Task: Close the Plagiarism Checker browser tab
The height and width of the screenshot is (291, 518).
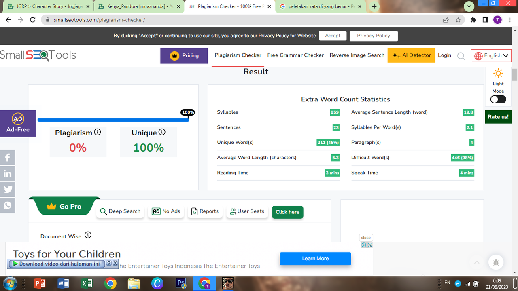Action: (269, 6)
